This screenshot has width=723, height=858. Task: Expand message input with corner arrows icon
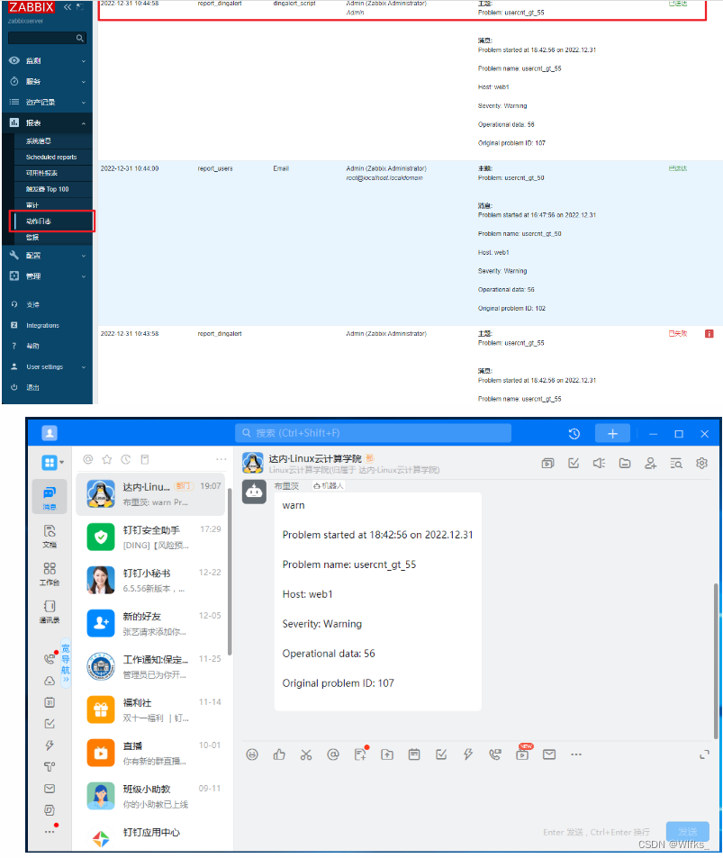pos(704,754)
